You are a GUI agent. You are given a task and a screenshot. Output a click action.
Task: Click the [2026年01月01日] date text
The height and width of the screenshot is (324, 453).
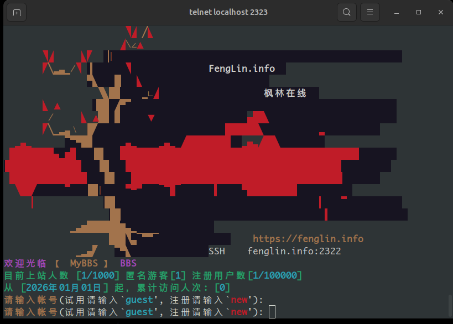[x=61, y=288]
